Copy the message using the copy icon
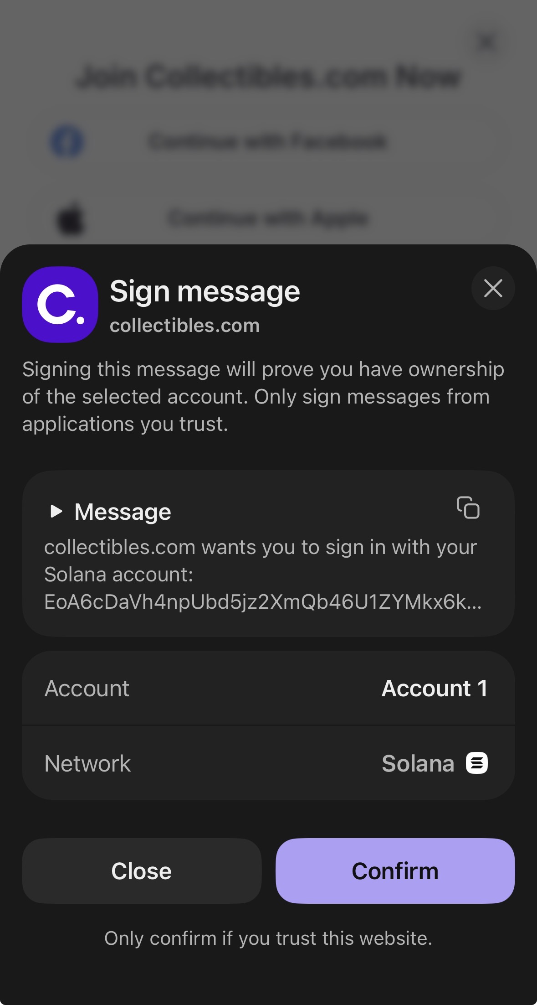 (x=468, y=508)
